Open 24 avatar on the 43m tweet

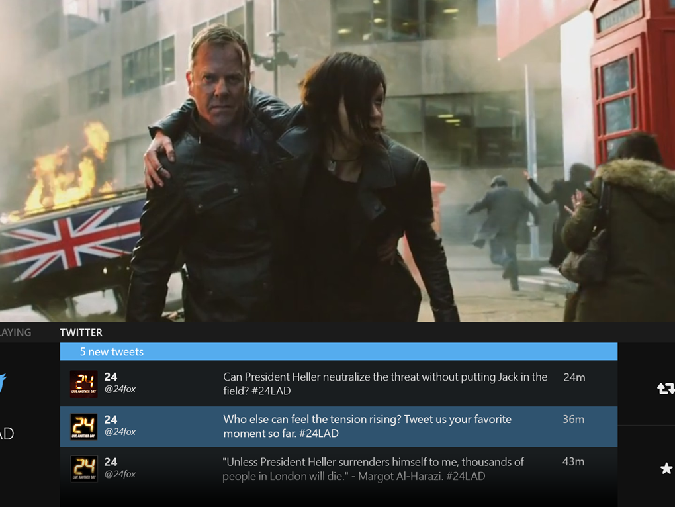point(84,469)
